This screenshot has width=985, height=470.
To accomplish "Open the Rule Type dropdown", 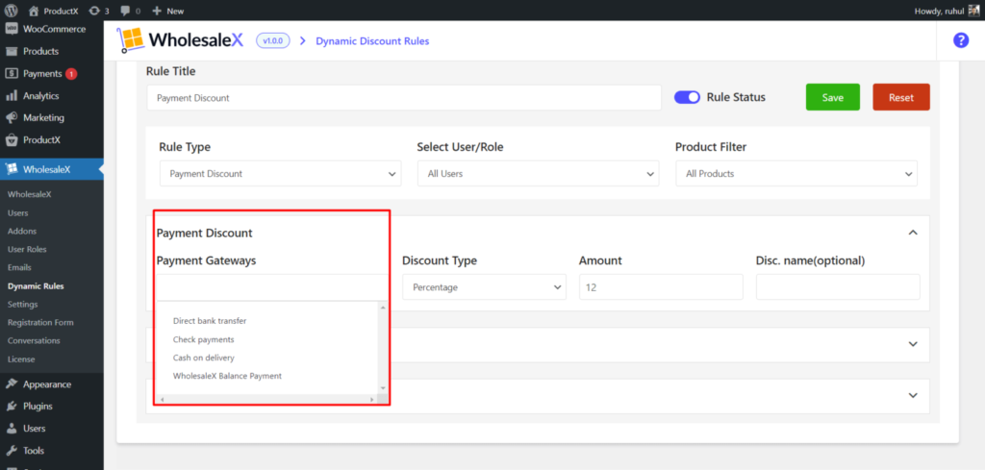I will [x=280, y=174].
